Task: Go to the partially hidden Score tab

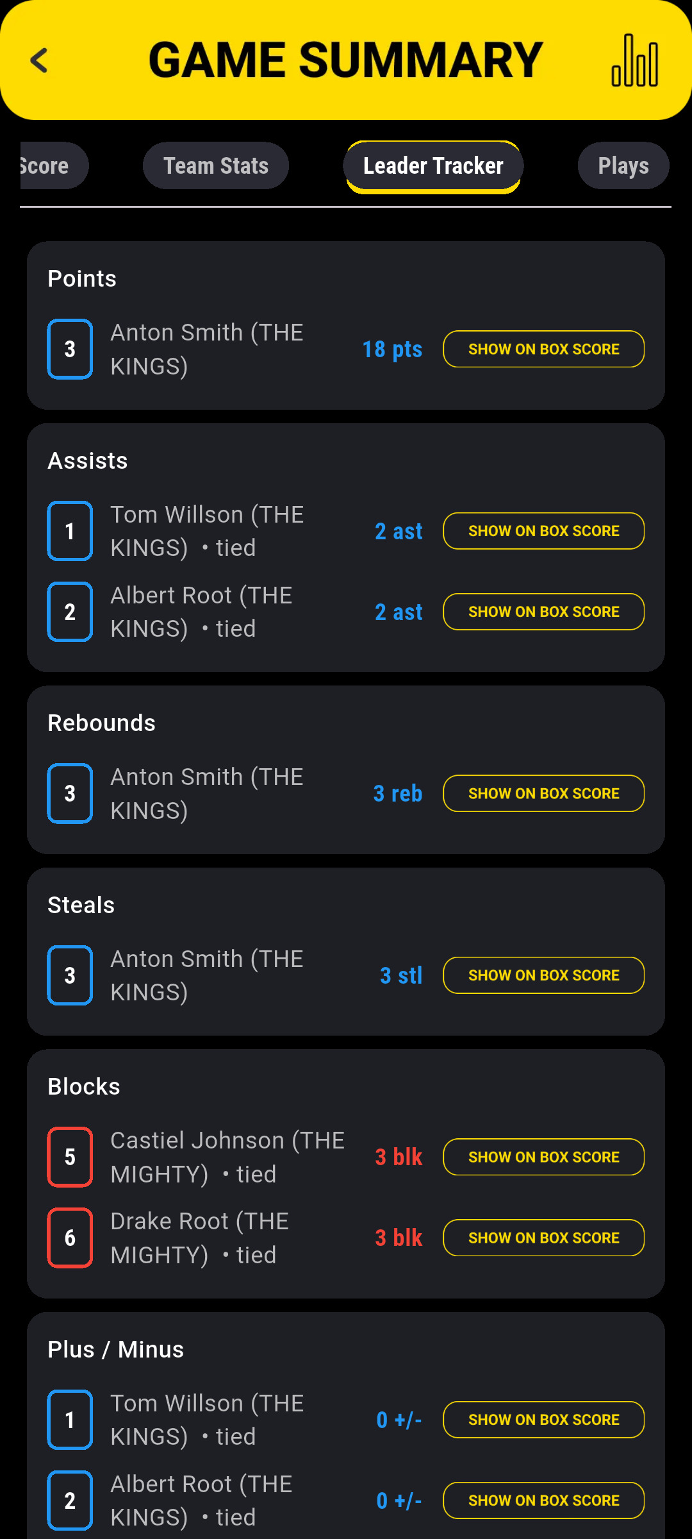Action: (48, 166)
